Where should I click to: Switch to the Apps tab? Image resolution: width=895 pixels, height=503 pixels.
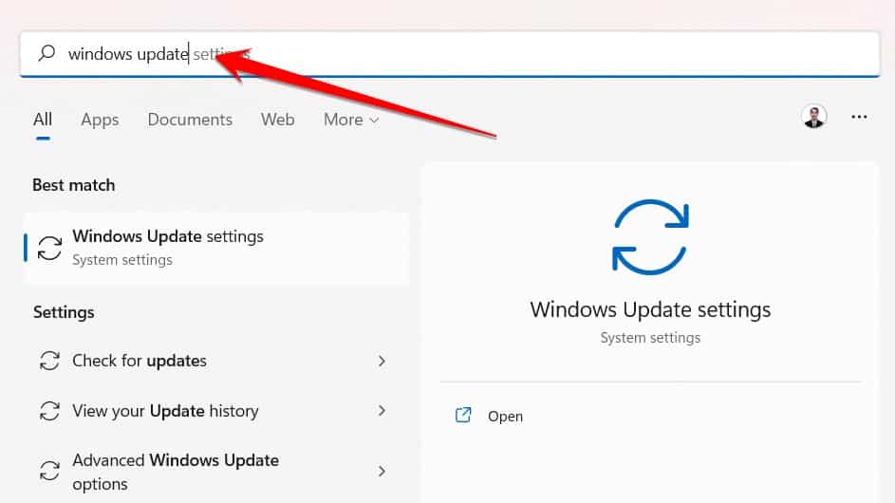coord(100,120)
